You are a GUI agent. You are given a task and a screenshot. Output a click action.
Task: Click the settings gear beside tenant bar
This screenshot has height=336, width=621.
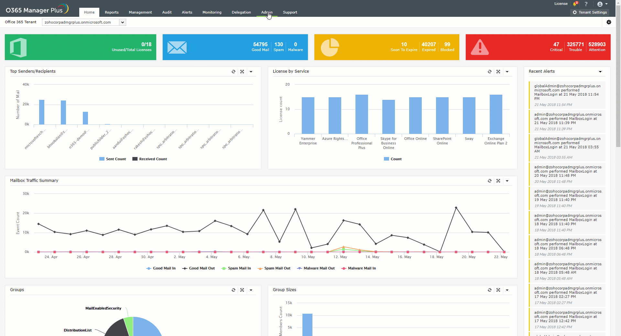[x=609, y=22]
